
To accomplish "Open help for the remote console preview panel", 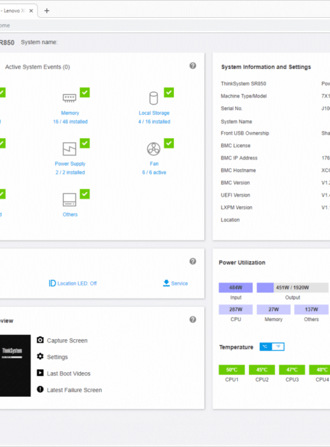I will coord(192,320).
